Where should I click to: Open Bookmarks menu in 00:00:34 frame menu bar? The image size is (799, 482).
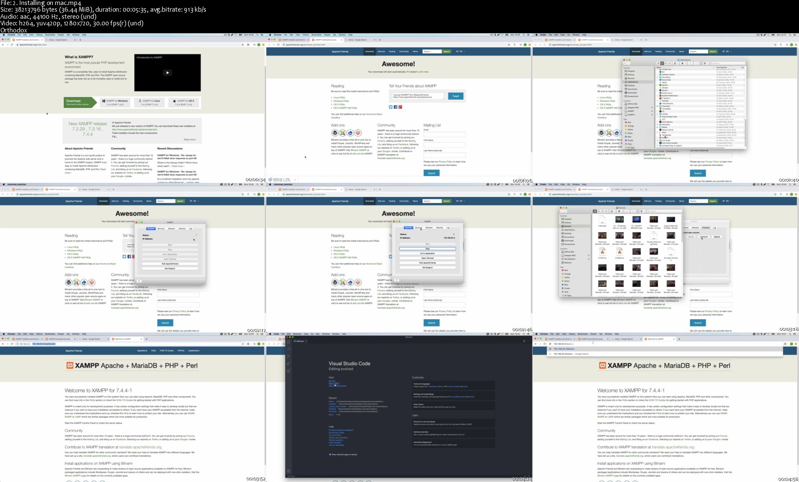click(x=50, y=35)
